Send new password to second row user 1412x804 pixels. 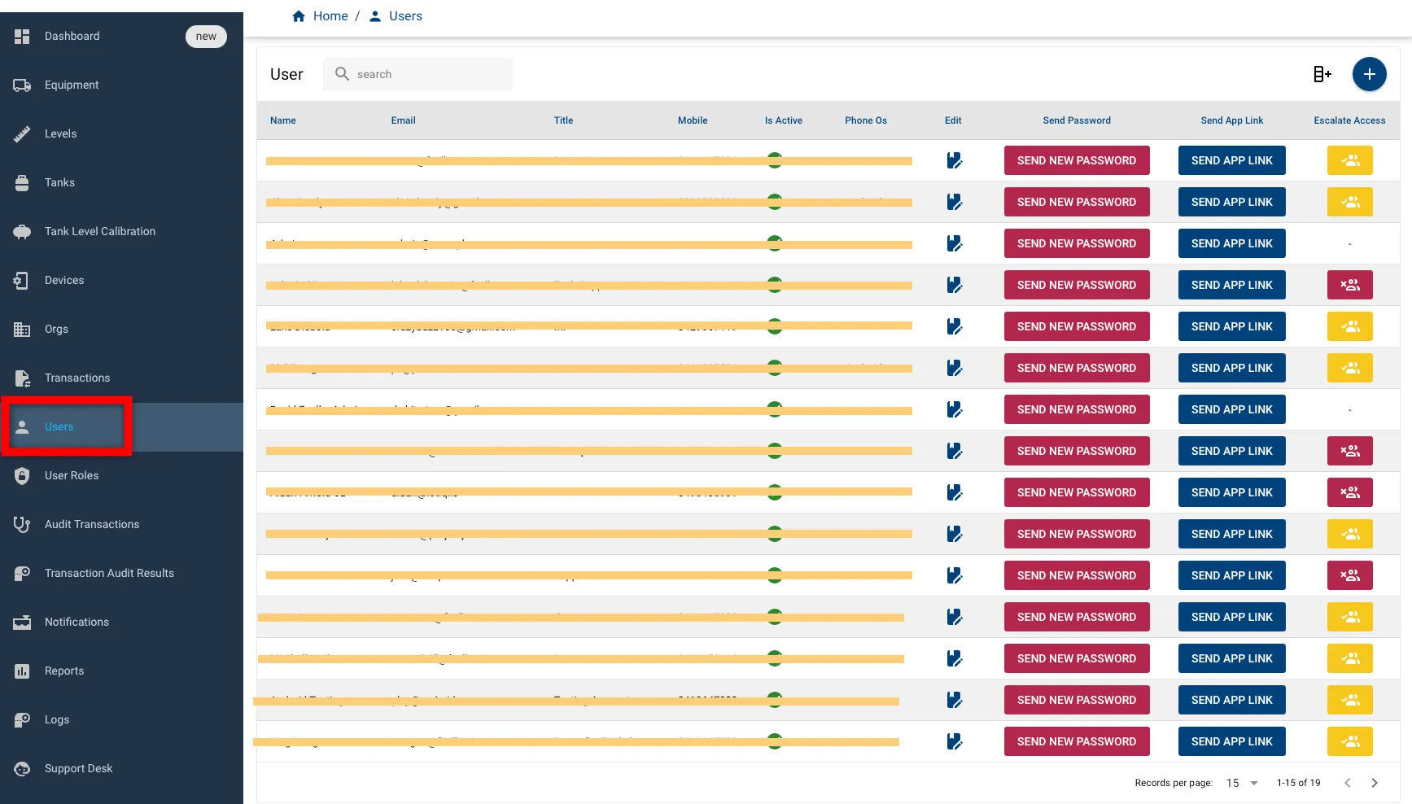[x=1077, y=202]
